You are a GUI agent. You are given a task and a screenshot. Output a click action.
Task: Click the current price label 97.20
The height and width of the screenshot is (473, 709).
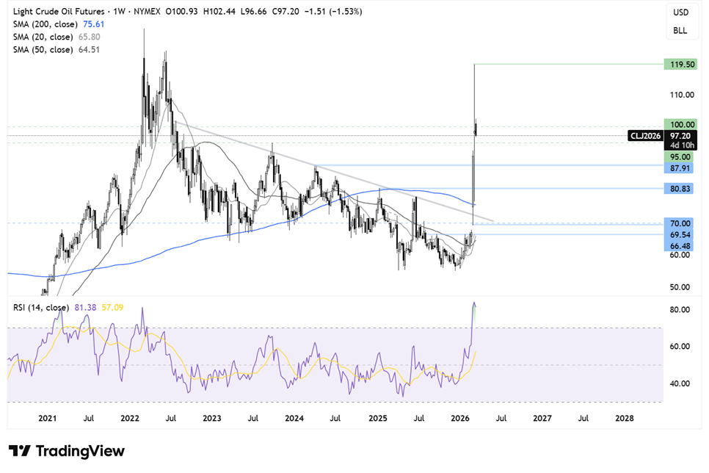click(680, 136)
